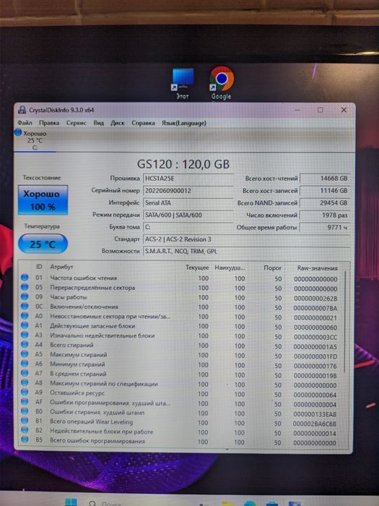Image resolution: width=379 pixels, height=506 pixels.
Task: Select the Изначально недействительные блоки text
Action: pos(103,335)
